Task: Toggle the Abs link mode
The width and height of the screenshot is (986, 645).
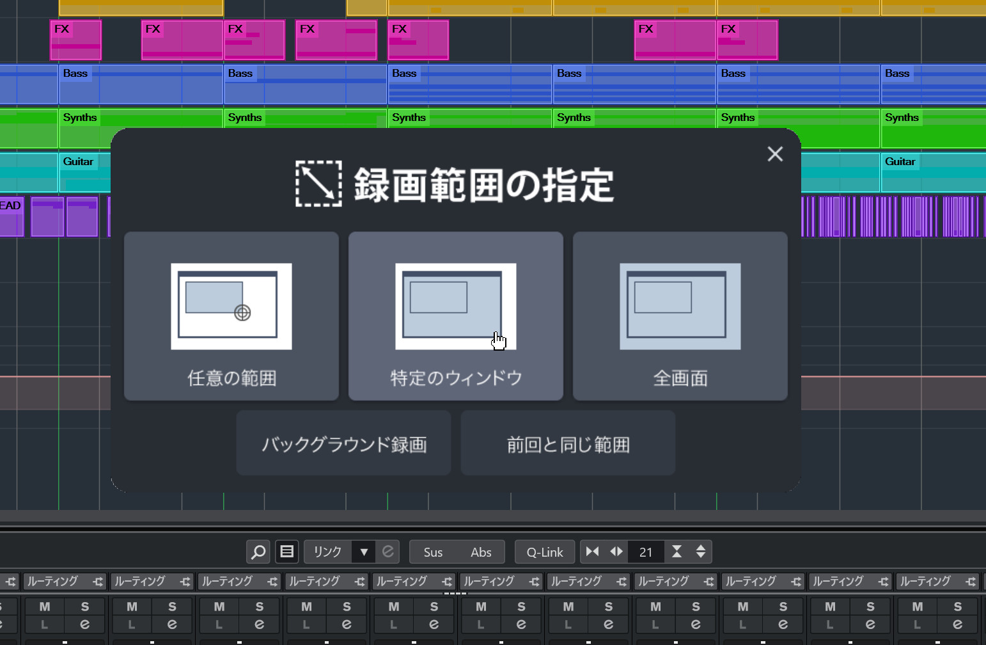Action: point(481,552)
